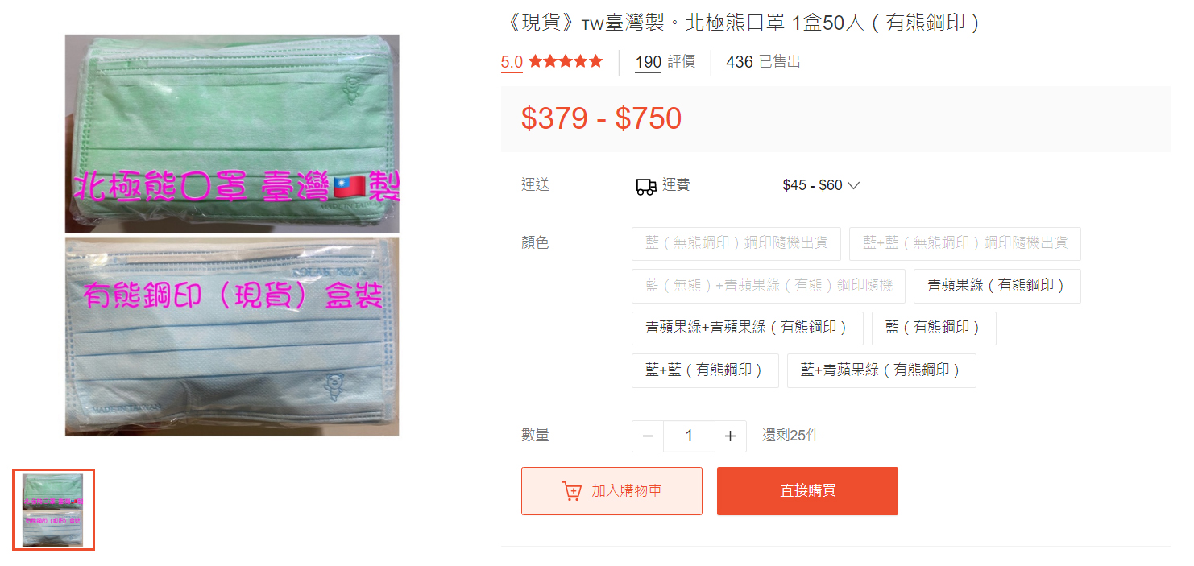Click the 5.0 rating score link

pyautogui.click(x=512, y=62)
